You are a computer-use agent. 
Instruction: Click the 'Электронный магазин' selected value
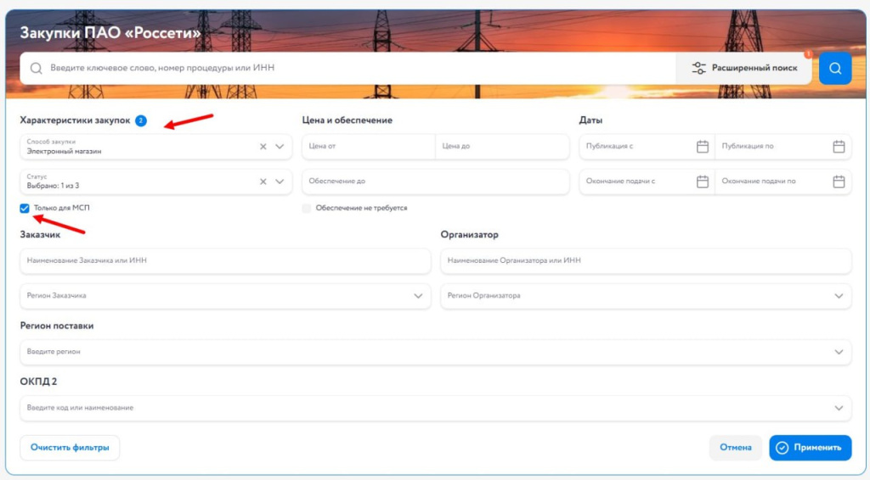tap(64, 151)
